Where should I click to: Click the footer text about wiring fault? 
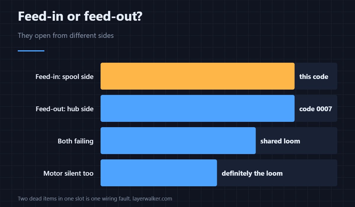[74, 198]
